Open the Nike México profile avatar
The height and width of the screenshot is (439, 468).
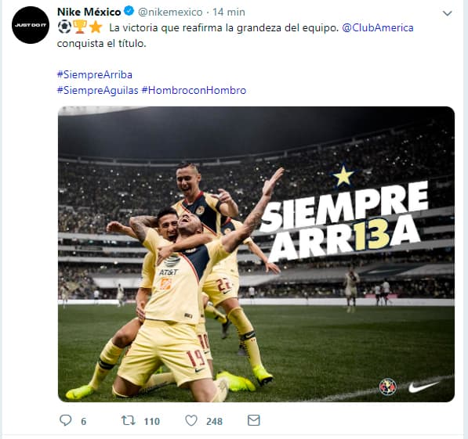(x=31, y=25)
